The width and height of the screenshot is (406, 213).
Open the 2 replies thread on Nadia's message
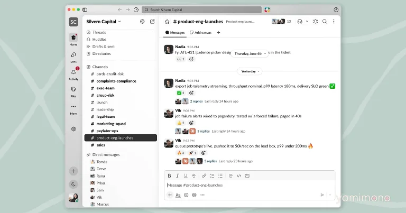tap(196, 101)
